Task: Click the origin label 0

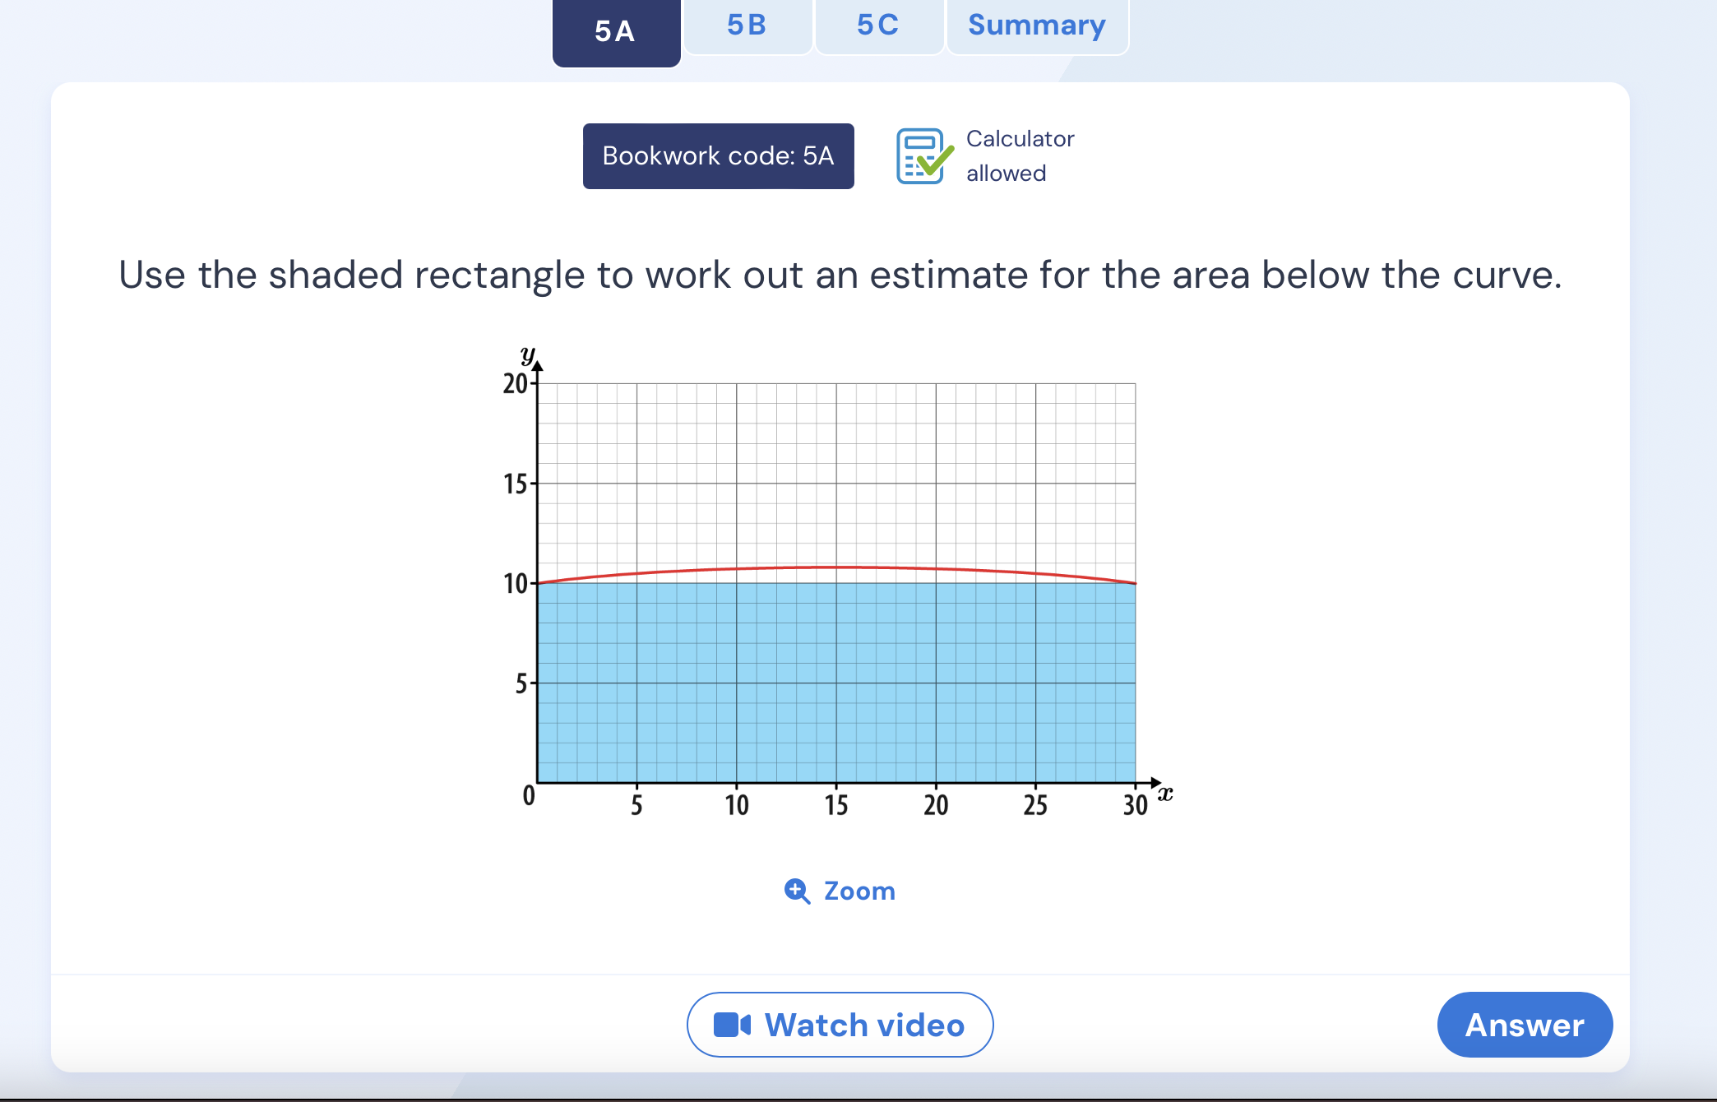Action: [529, 795]
